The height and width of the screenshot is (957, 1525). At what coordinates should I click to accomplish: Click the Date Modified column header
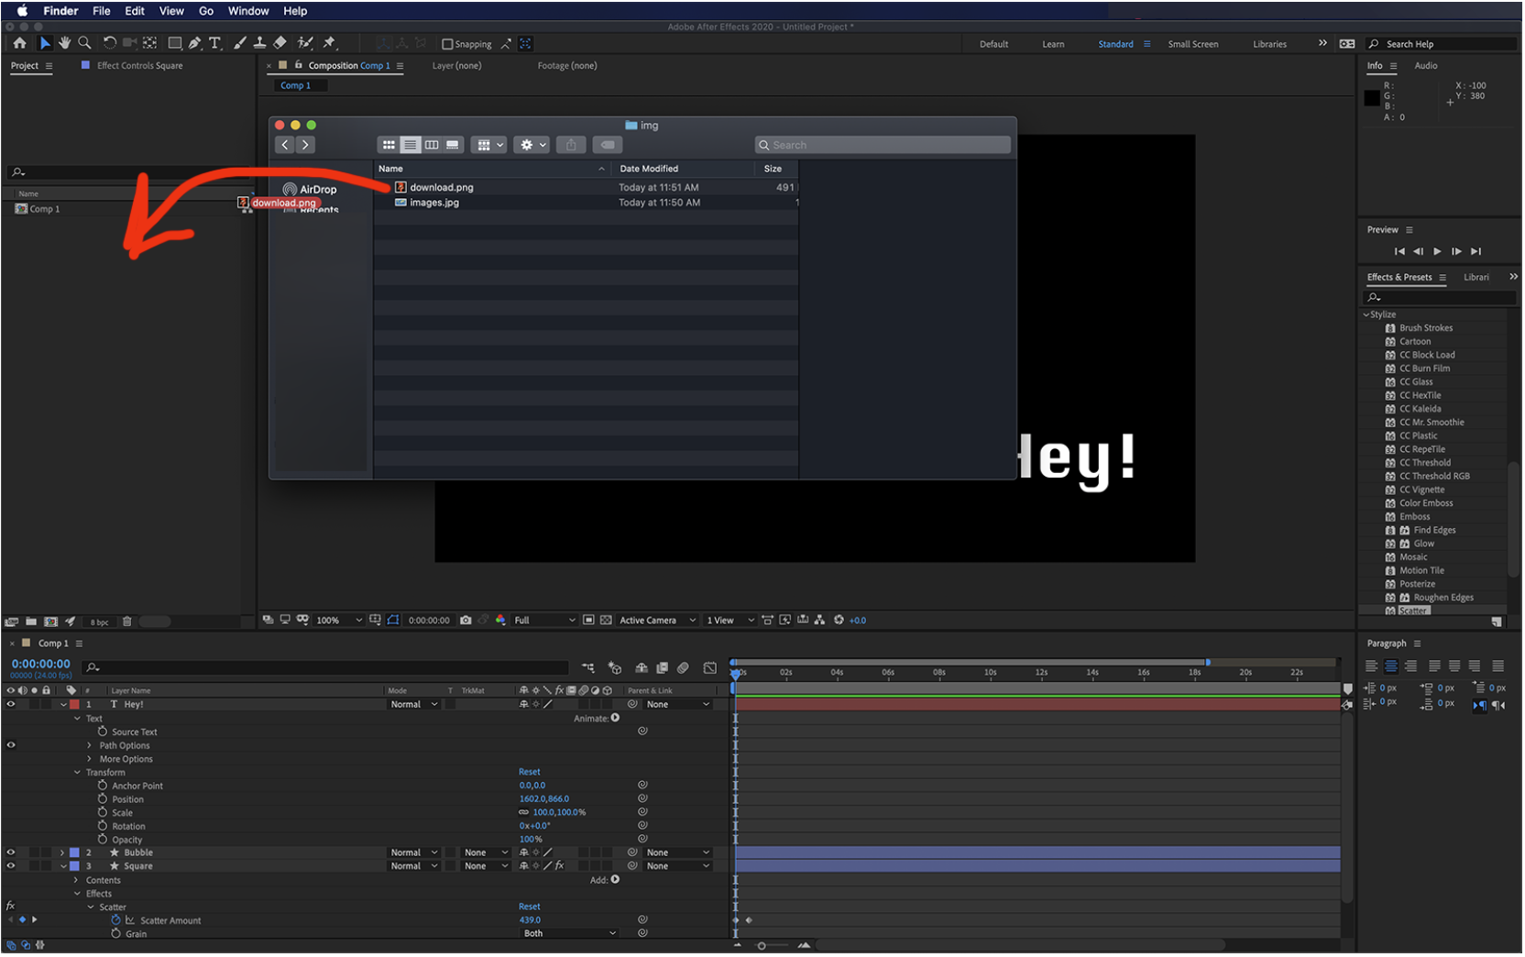click(x=649, y=169)
